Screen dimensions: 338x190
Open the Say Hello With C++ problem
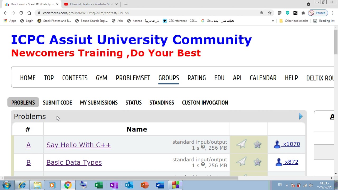(x=78, y=145)
